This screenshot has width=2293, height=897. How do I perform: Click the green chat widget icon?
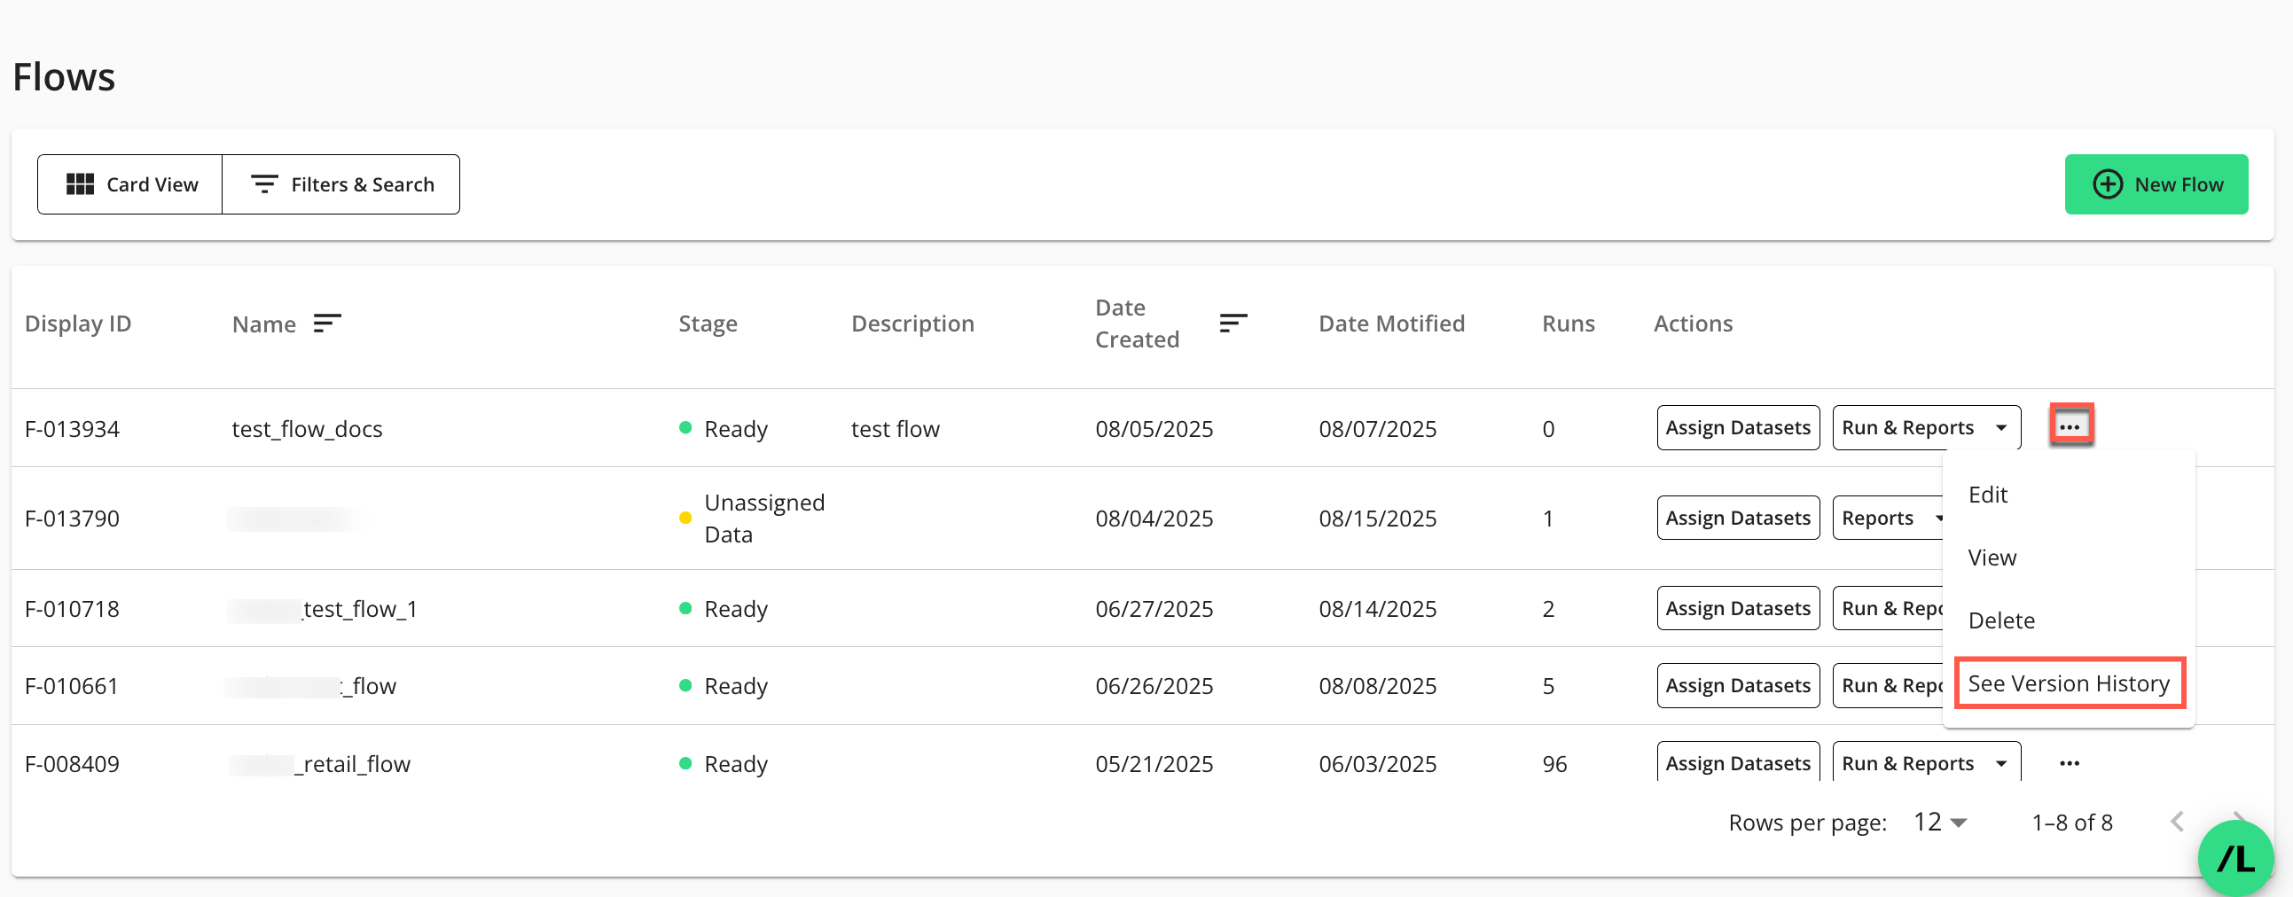pos(2234,858)
